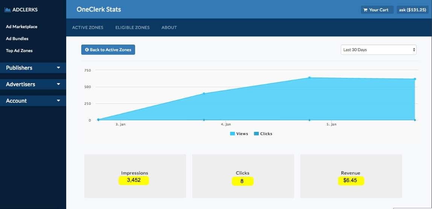Screen dimensions: 432x209
Task: Click the AdClerks chart logo icon
Action: coord(8,10)
